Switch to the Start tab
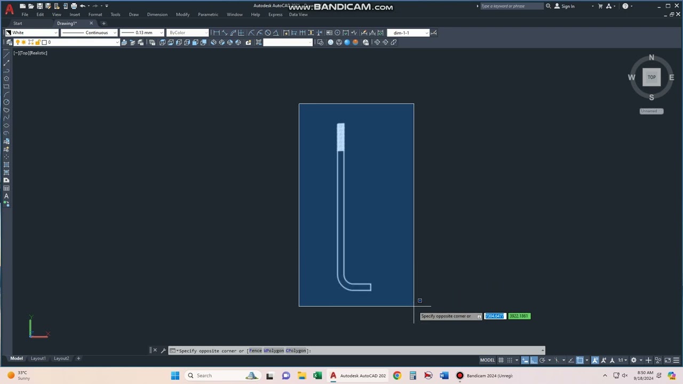 (18, 23)
